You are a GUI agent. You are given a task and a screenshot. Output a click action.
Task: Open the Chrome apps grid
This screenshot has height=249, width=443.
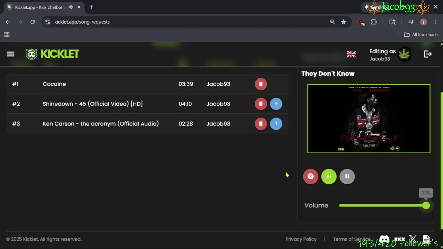click(x=7, y=35)
